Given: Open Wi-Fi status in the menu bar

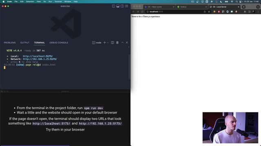Looking at the screenshot, I should [232, 2].
